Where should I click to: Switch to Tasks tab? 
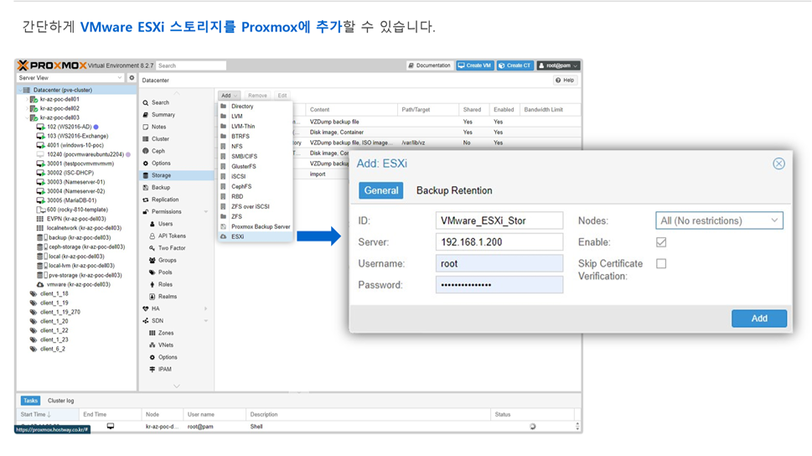30,401
